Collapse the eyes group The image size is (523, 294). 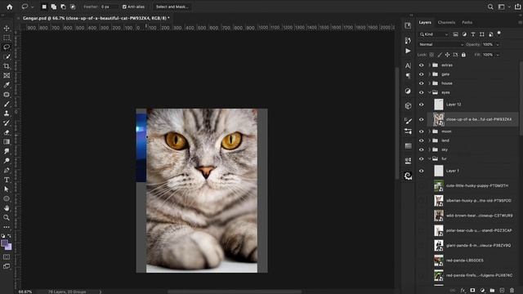430,92
